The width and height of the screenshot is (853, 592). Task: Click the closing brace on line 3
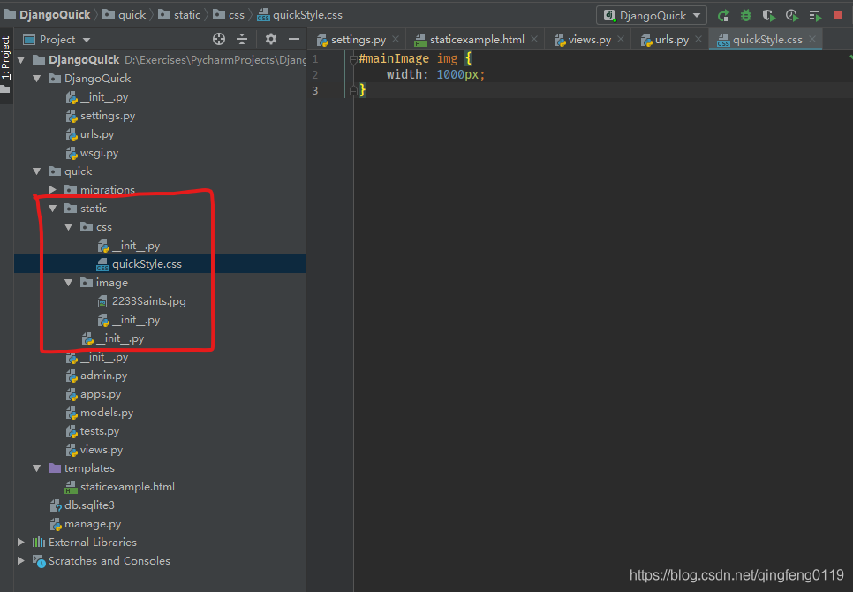point(362,90)
